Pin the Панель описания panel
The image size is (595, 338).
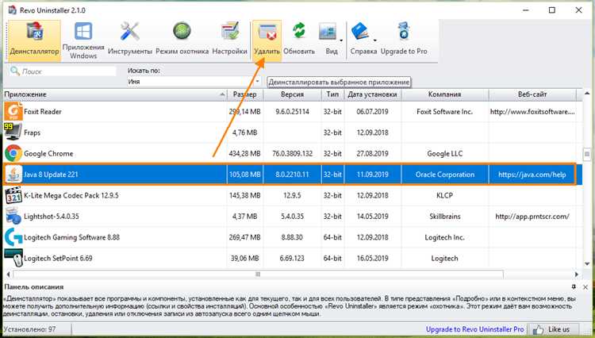[x=574, y=286]
